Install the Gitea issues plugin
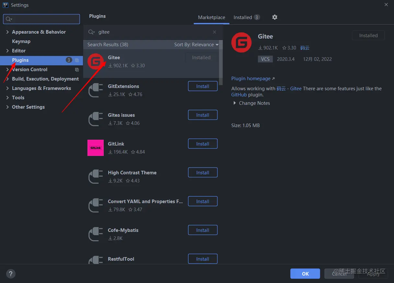The height and width of the screenshot is (283, 394). coord(203,115)
